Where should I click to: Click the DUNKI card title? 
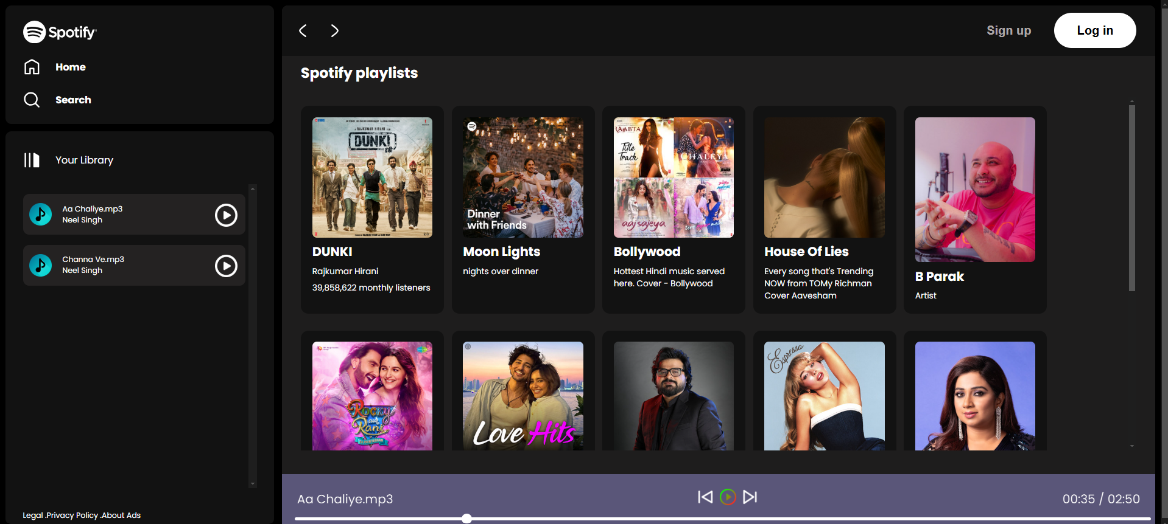coord(332,252)
